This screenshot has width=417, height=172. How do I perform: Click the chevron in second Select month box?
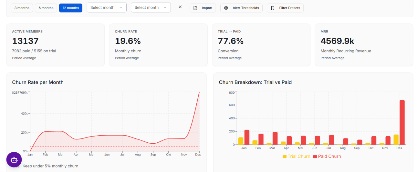[165, 7]
